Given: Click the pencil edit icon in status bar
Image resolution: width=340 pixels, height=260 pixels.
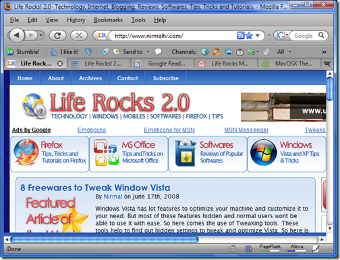Looking at the screenshot, I should pyautogui.click(x=316, y=249).
